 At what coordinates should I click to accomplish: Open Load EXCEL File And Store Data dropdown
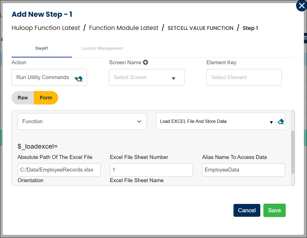[x=214, y=122]
